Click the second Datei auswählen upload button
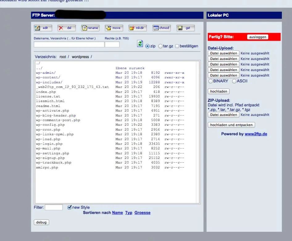 223,59
